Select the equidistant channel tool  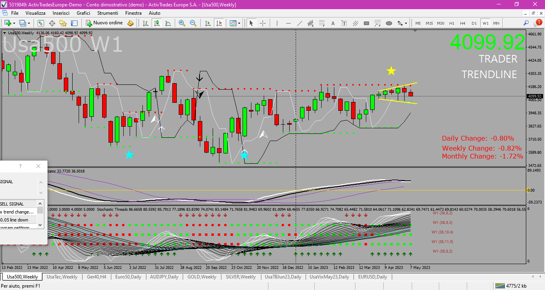(x=310, y=23)
